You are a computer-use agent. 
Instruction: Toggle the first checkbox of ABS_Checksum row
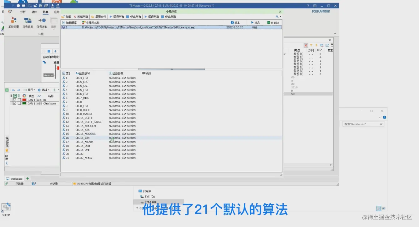(x=15, y=103)
